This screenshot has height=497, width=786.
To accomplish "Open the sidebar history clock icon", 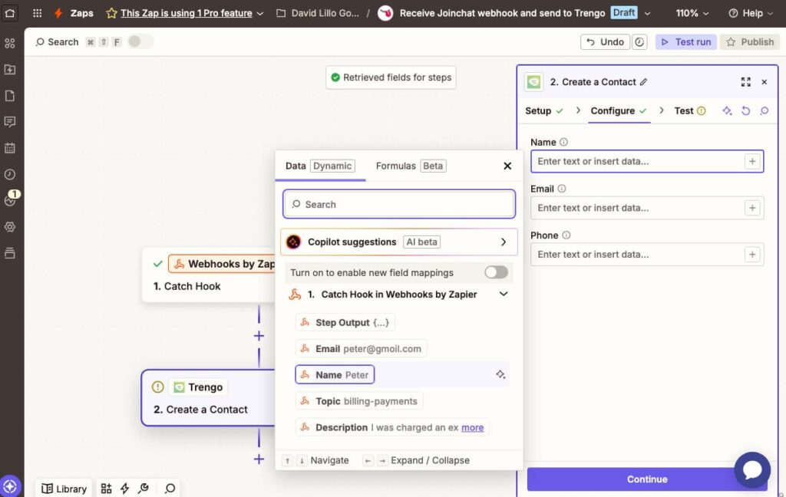I will click(9, 174).
